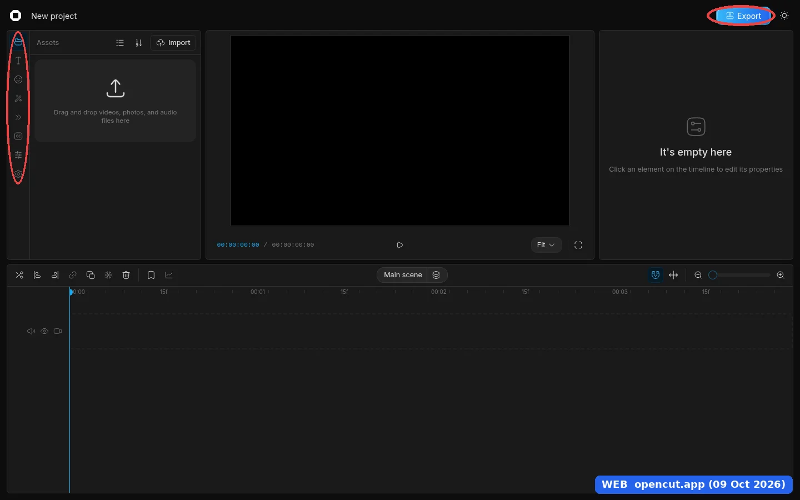Click the duplicate element icon

[x=91, y=275]
